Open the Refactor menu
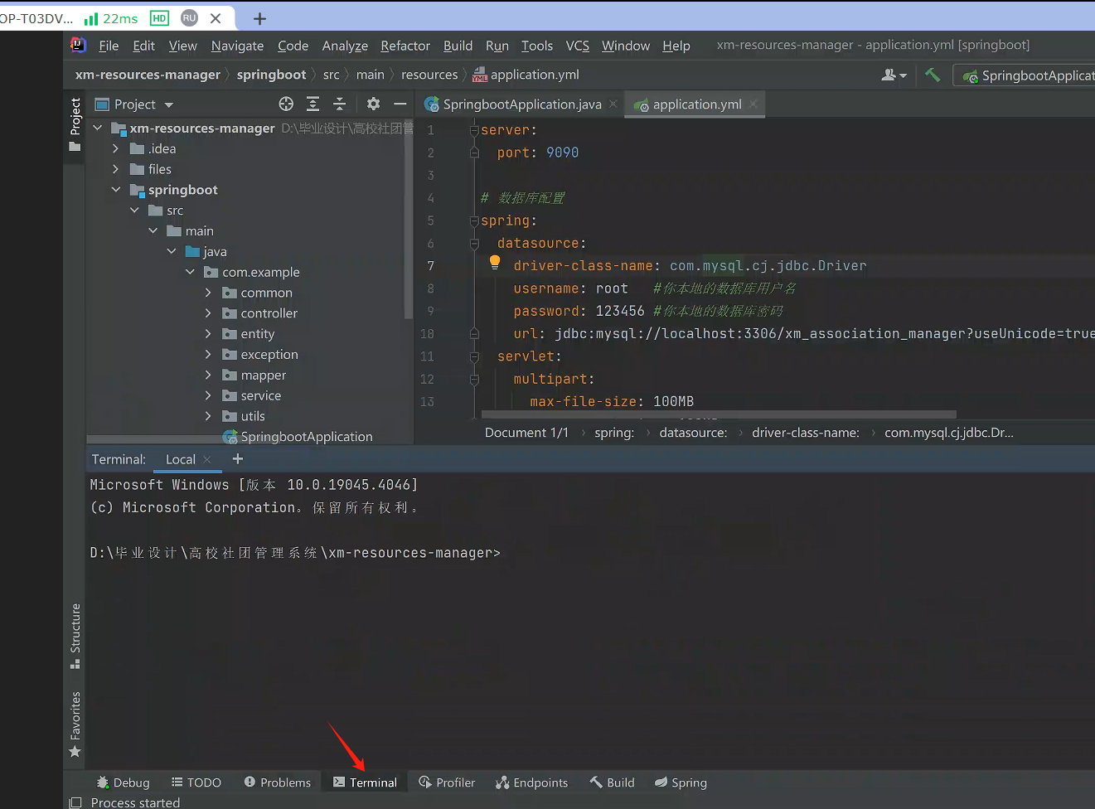 [405, 46]
